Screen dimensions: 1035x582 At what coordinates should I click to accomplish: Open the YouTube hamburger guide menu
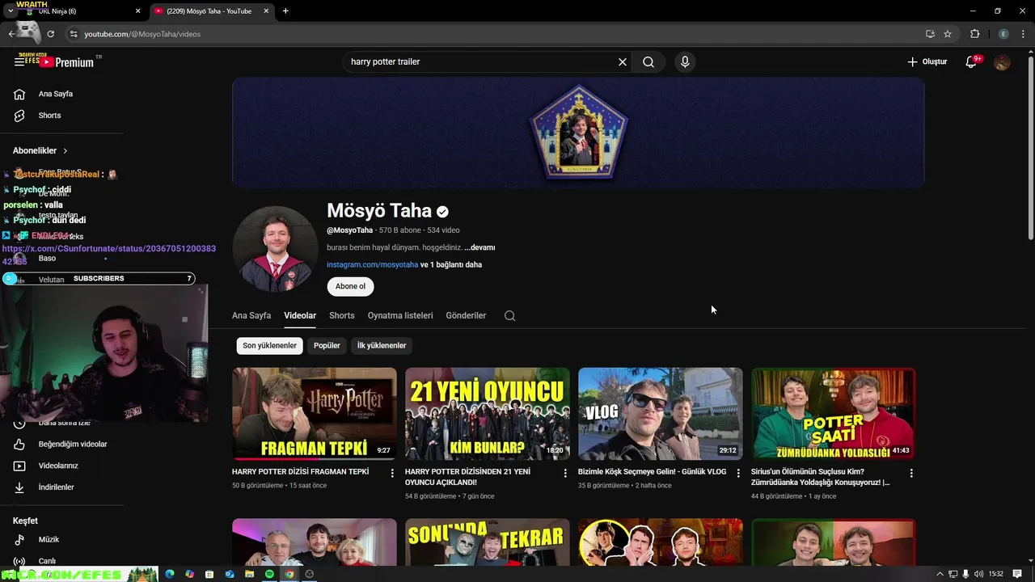19,62
